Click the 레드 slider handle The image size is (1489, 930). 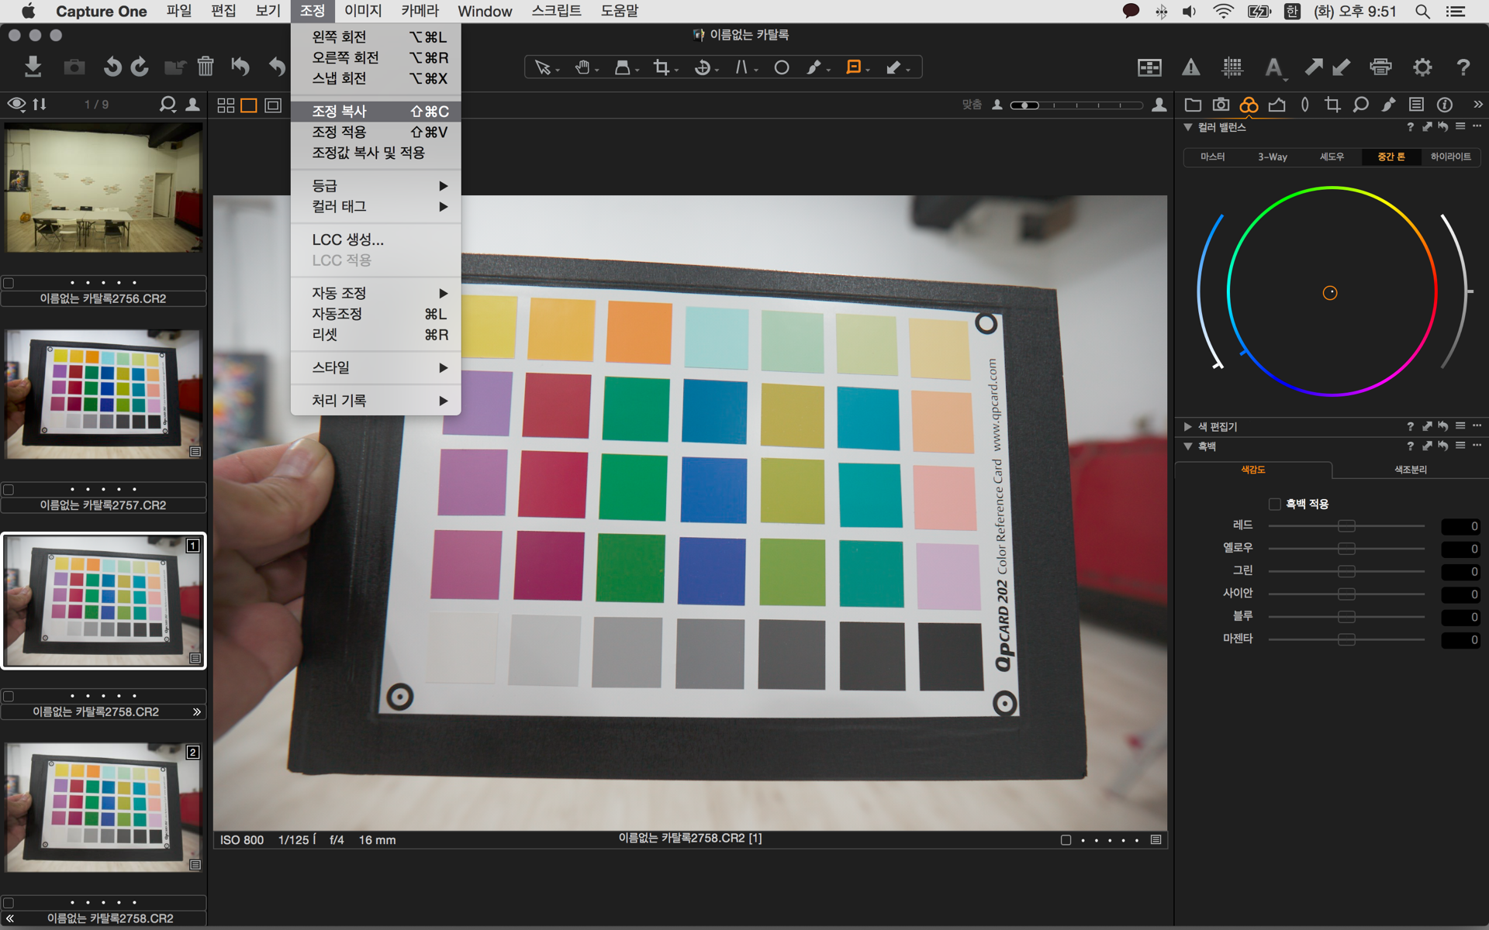tap(1346, 526)
